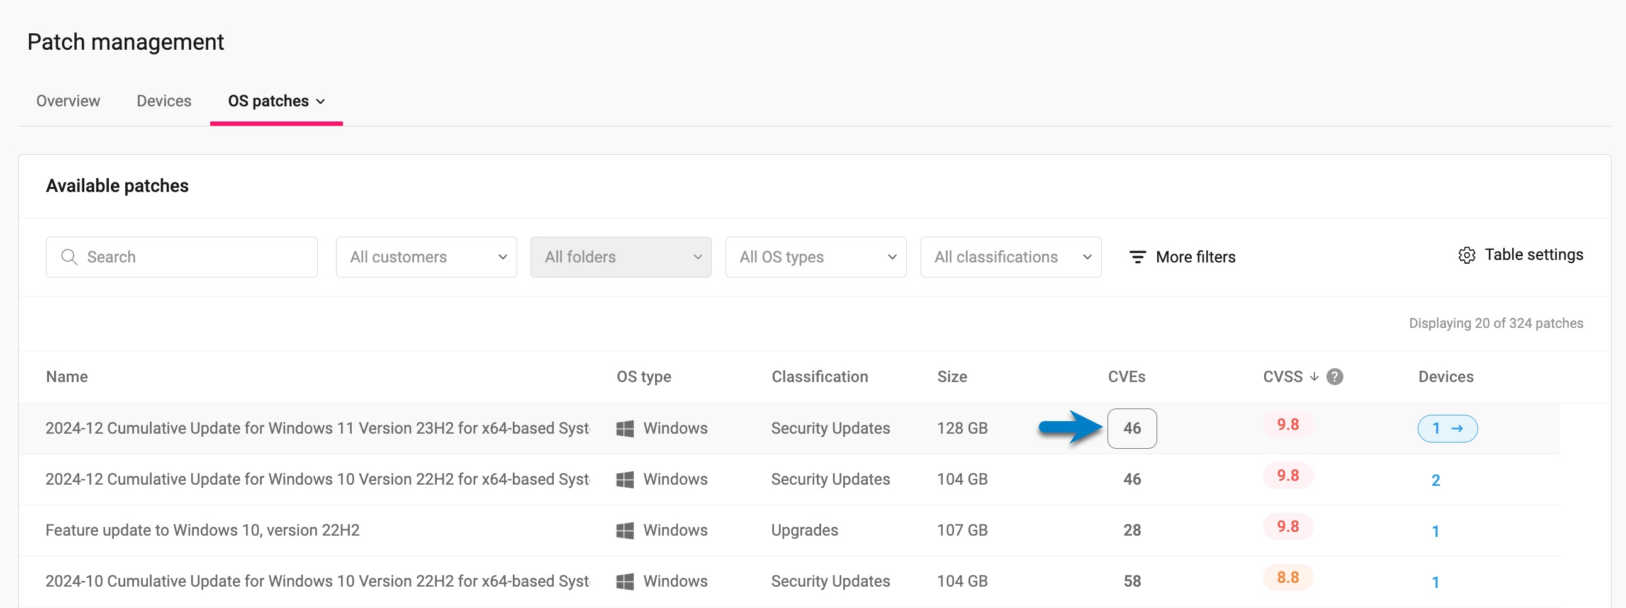
Task: Open the All customers dropdown
Action: tap(426, 257)
